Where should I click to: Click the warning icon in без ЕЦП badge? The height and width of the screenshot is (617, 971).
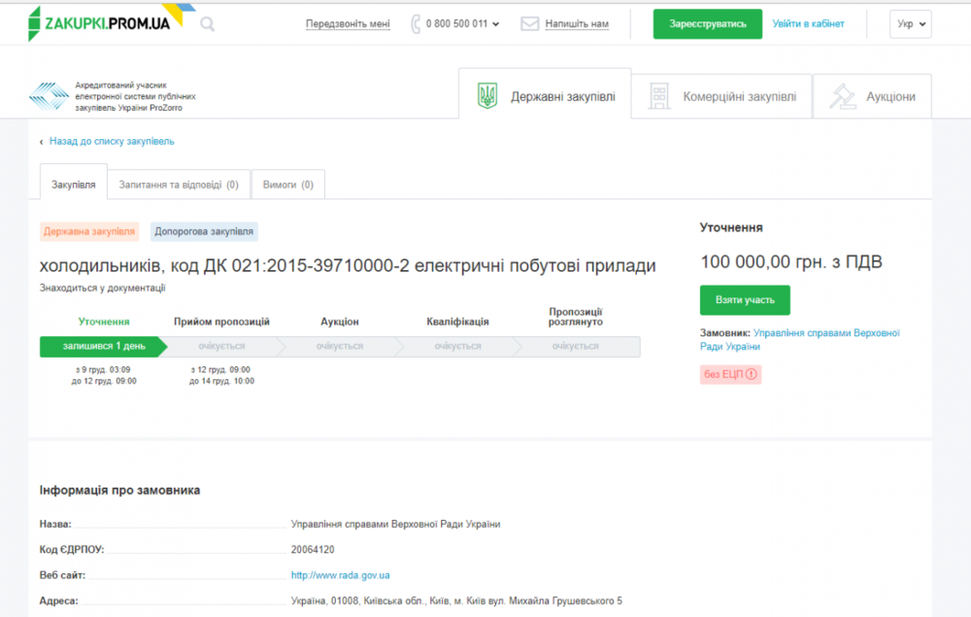point(751,374)
